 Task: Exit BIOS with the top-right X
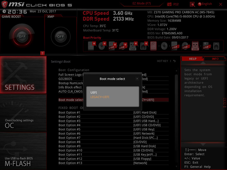pyautogui.click(x=221, y=4)
